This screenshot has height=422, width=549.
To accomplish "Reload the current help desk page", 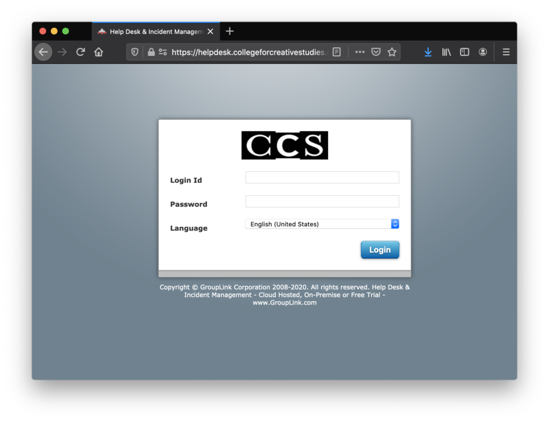I will click(80, 52).
